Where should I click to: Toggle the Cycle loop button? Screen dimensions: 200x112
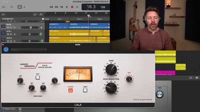tap(77, 7)
